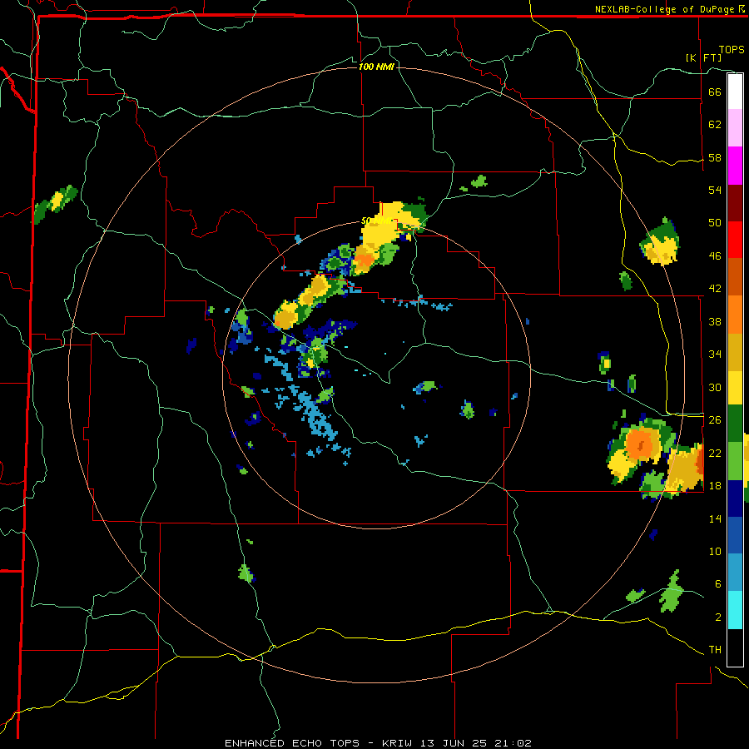The height and width of the screenshot is (749, 749).
Task: Select the bright orange legend swatch
Action: tap(735, 315)
